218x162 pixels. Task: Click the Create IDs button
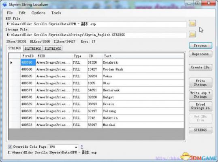coord(200,67)
